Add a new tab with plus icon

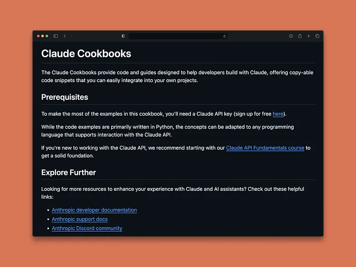pyautogui.click(x=309, y=36)
